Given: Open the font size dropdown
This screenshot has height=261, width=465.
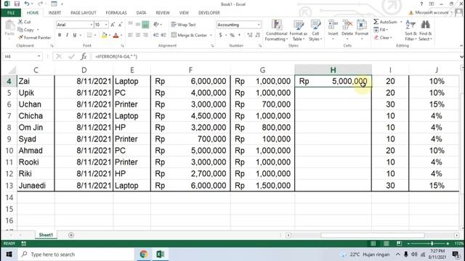Looking at the screenshot, I should click(x=106, y=25).
